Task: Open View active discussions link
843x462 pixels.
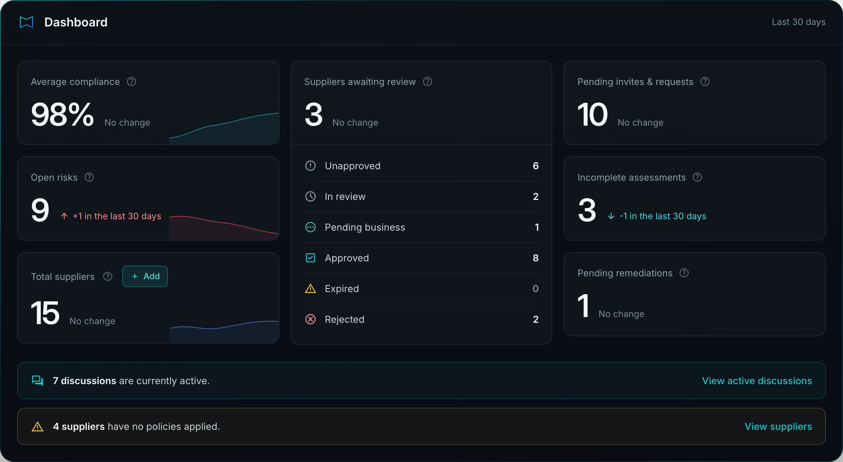Action: coord(757,381)
